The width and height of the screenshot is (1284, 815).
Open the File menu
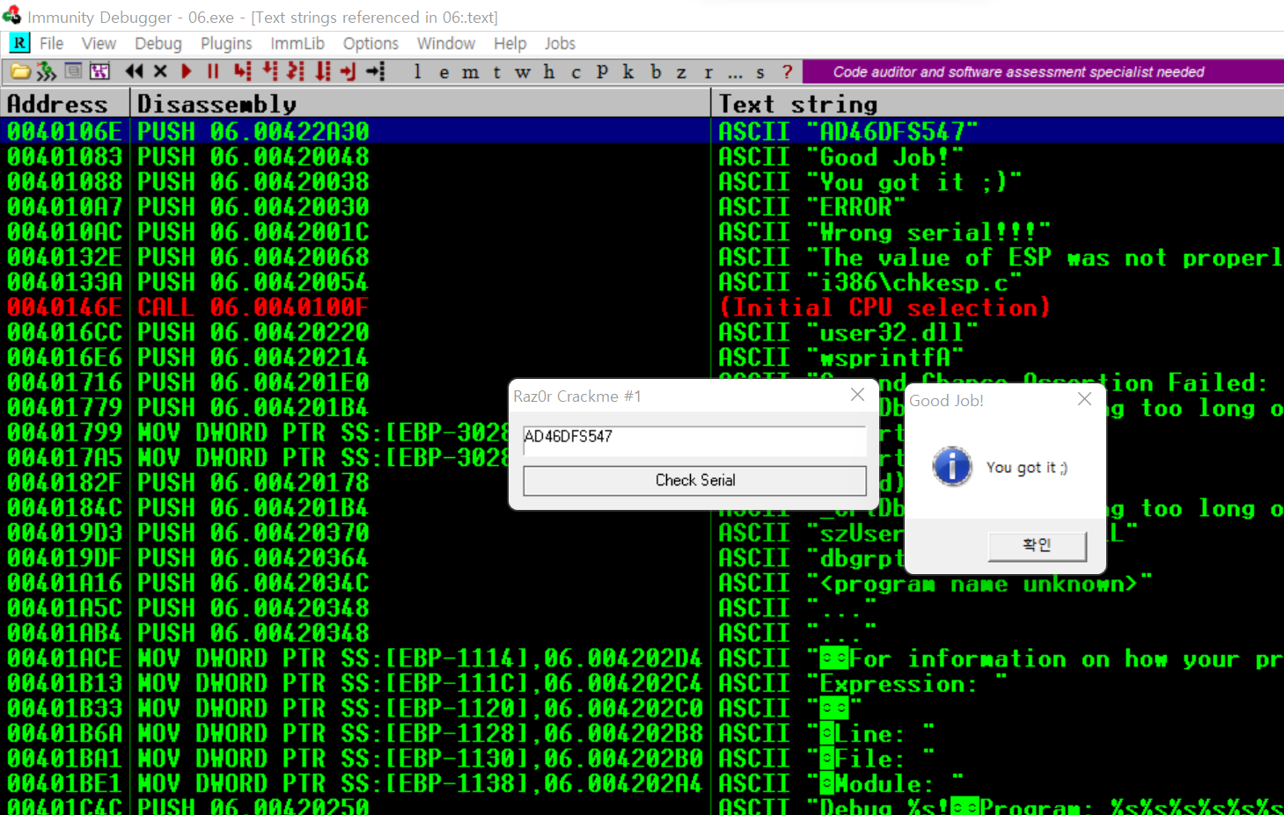pos(51,43)
